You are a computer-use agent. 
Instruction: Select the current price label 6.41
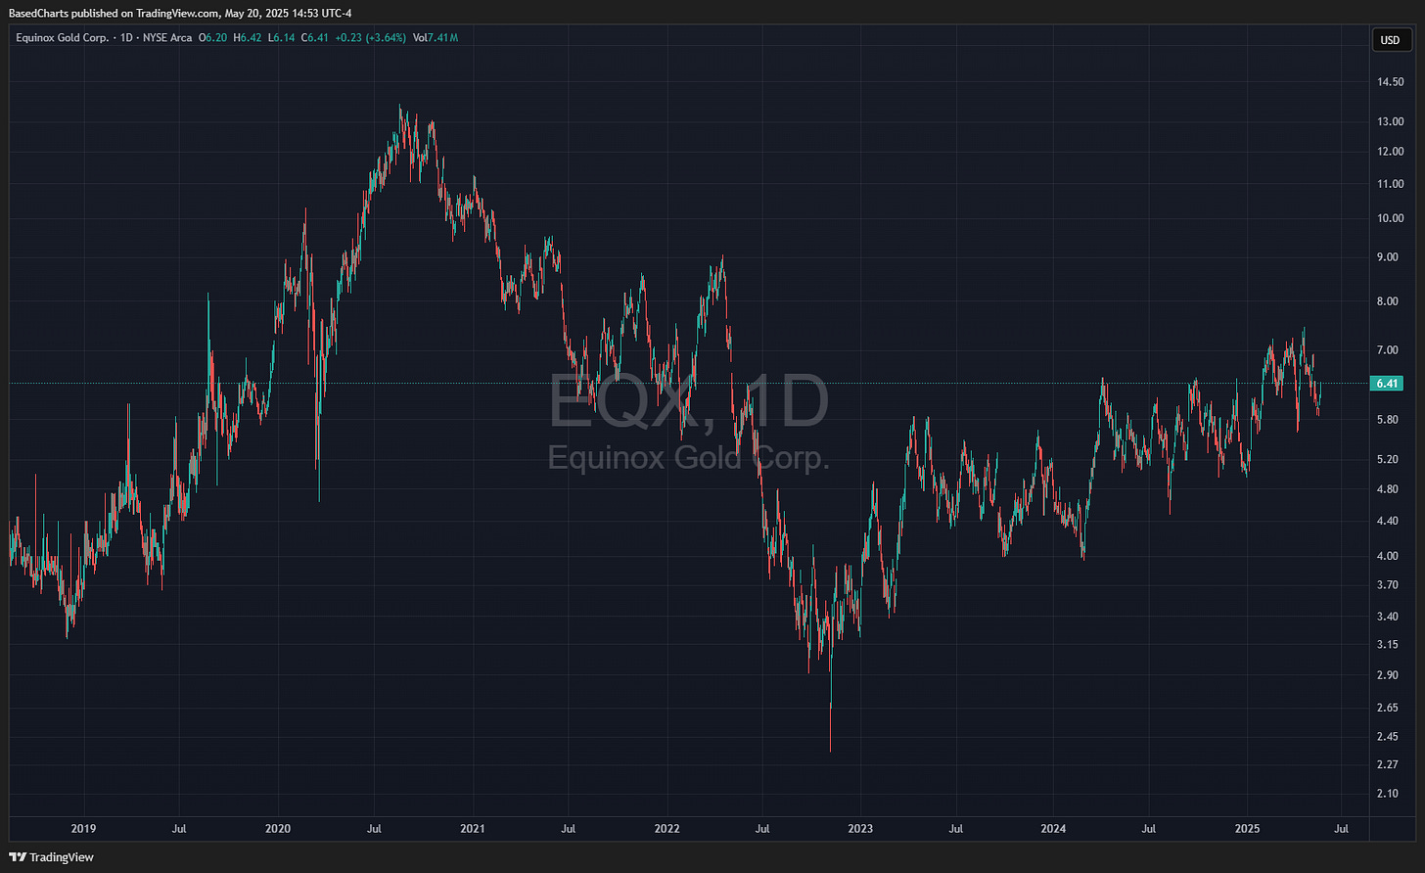1386,384
